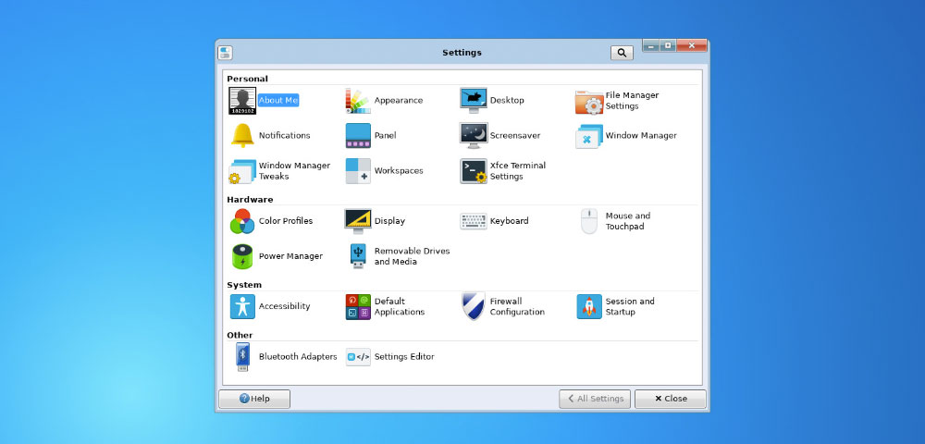Click the "Display" label text
Screen dimensions: 925x444
[389, 221]
